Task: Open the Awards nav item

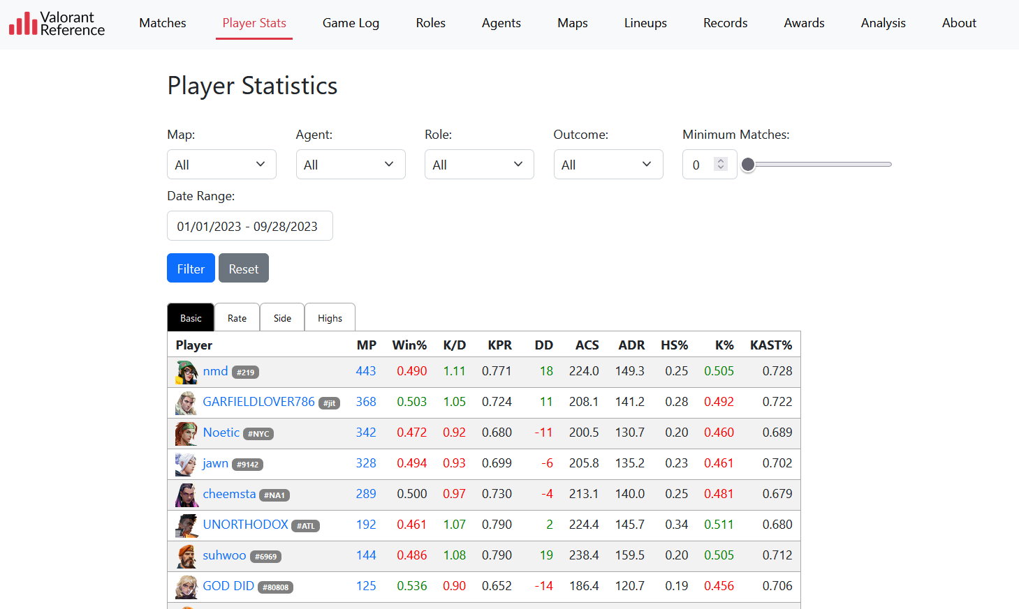Action: 805,23
